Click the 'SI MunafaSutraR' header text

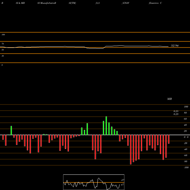[47, 3]
